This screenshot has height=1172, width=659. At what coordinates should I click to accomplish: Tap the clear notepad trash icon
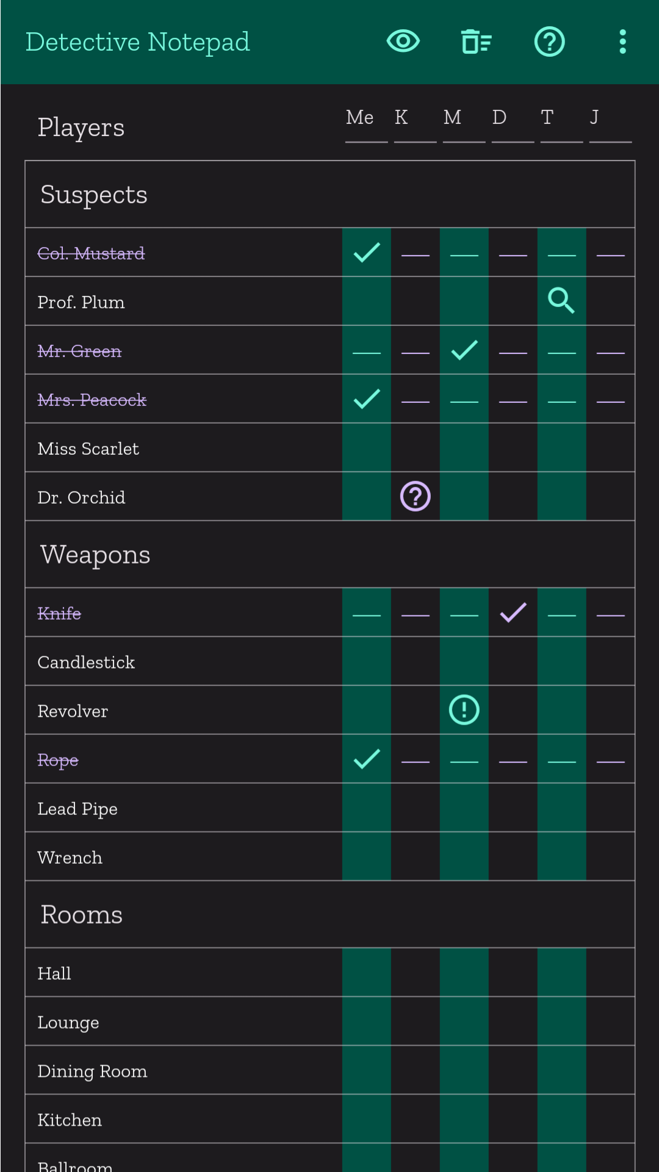(x=477, y=42)
